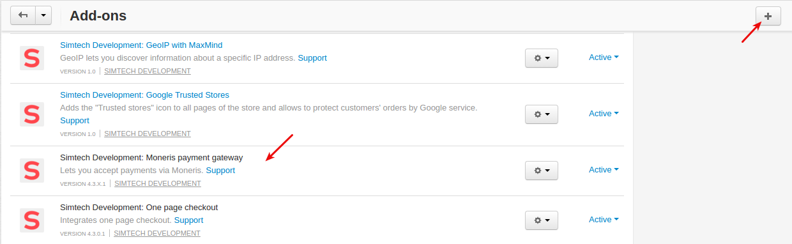Click Google Trusted Stores add-on logo
This screenshot has height=244, width=792.
coord(31,114)
